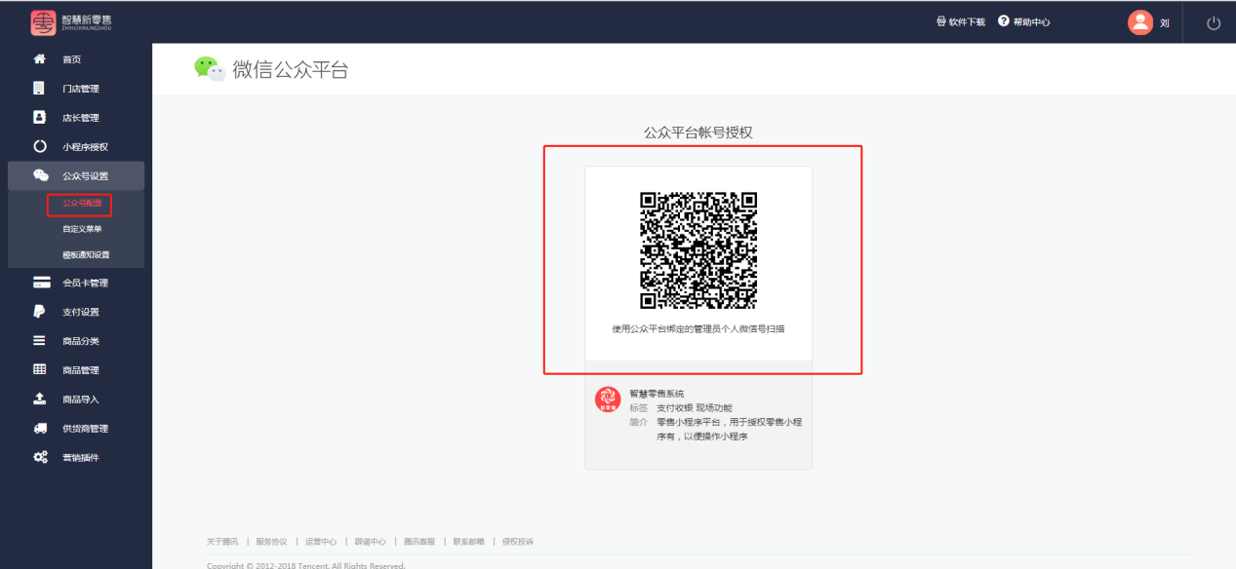Click the green WeChat logo beside 微信公众平台
This screenshot has width=1236, height=569.
210,68
